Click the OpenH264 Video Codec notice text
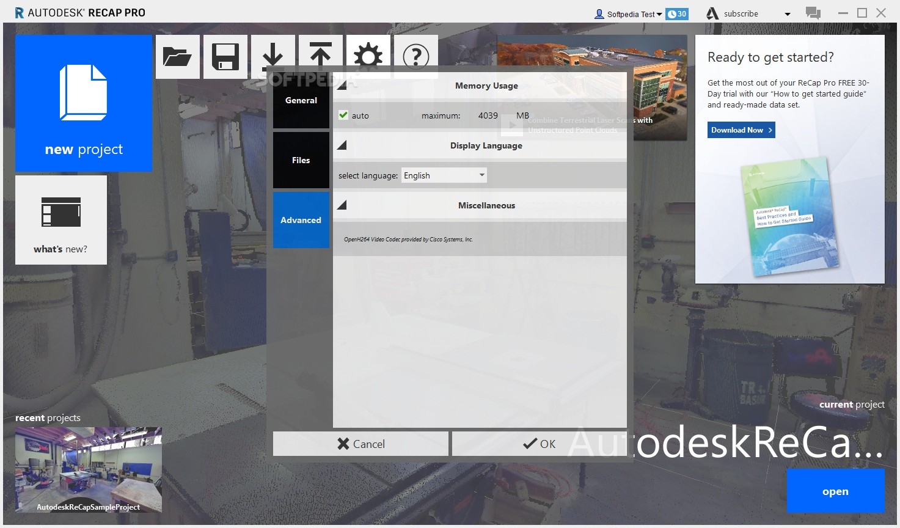Image resolution: width=900 pixels, height=528 pixels. pos(408,240)
